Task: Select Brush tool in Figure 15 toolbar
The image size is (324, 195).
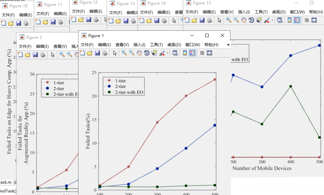Action: [x=267, y=20]
